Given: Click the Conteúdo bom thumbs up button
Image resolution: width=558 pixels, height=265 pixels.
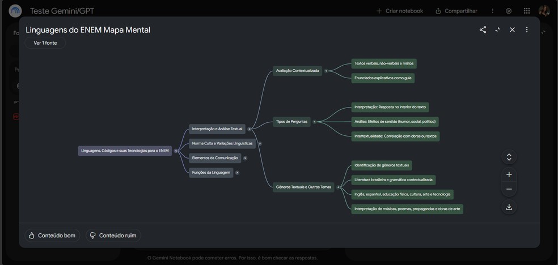Looking at the screenshot, I should point(52,236).
